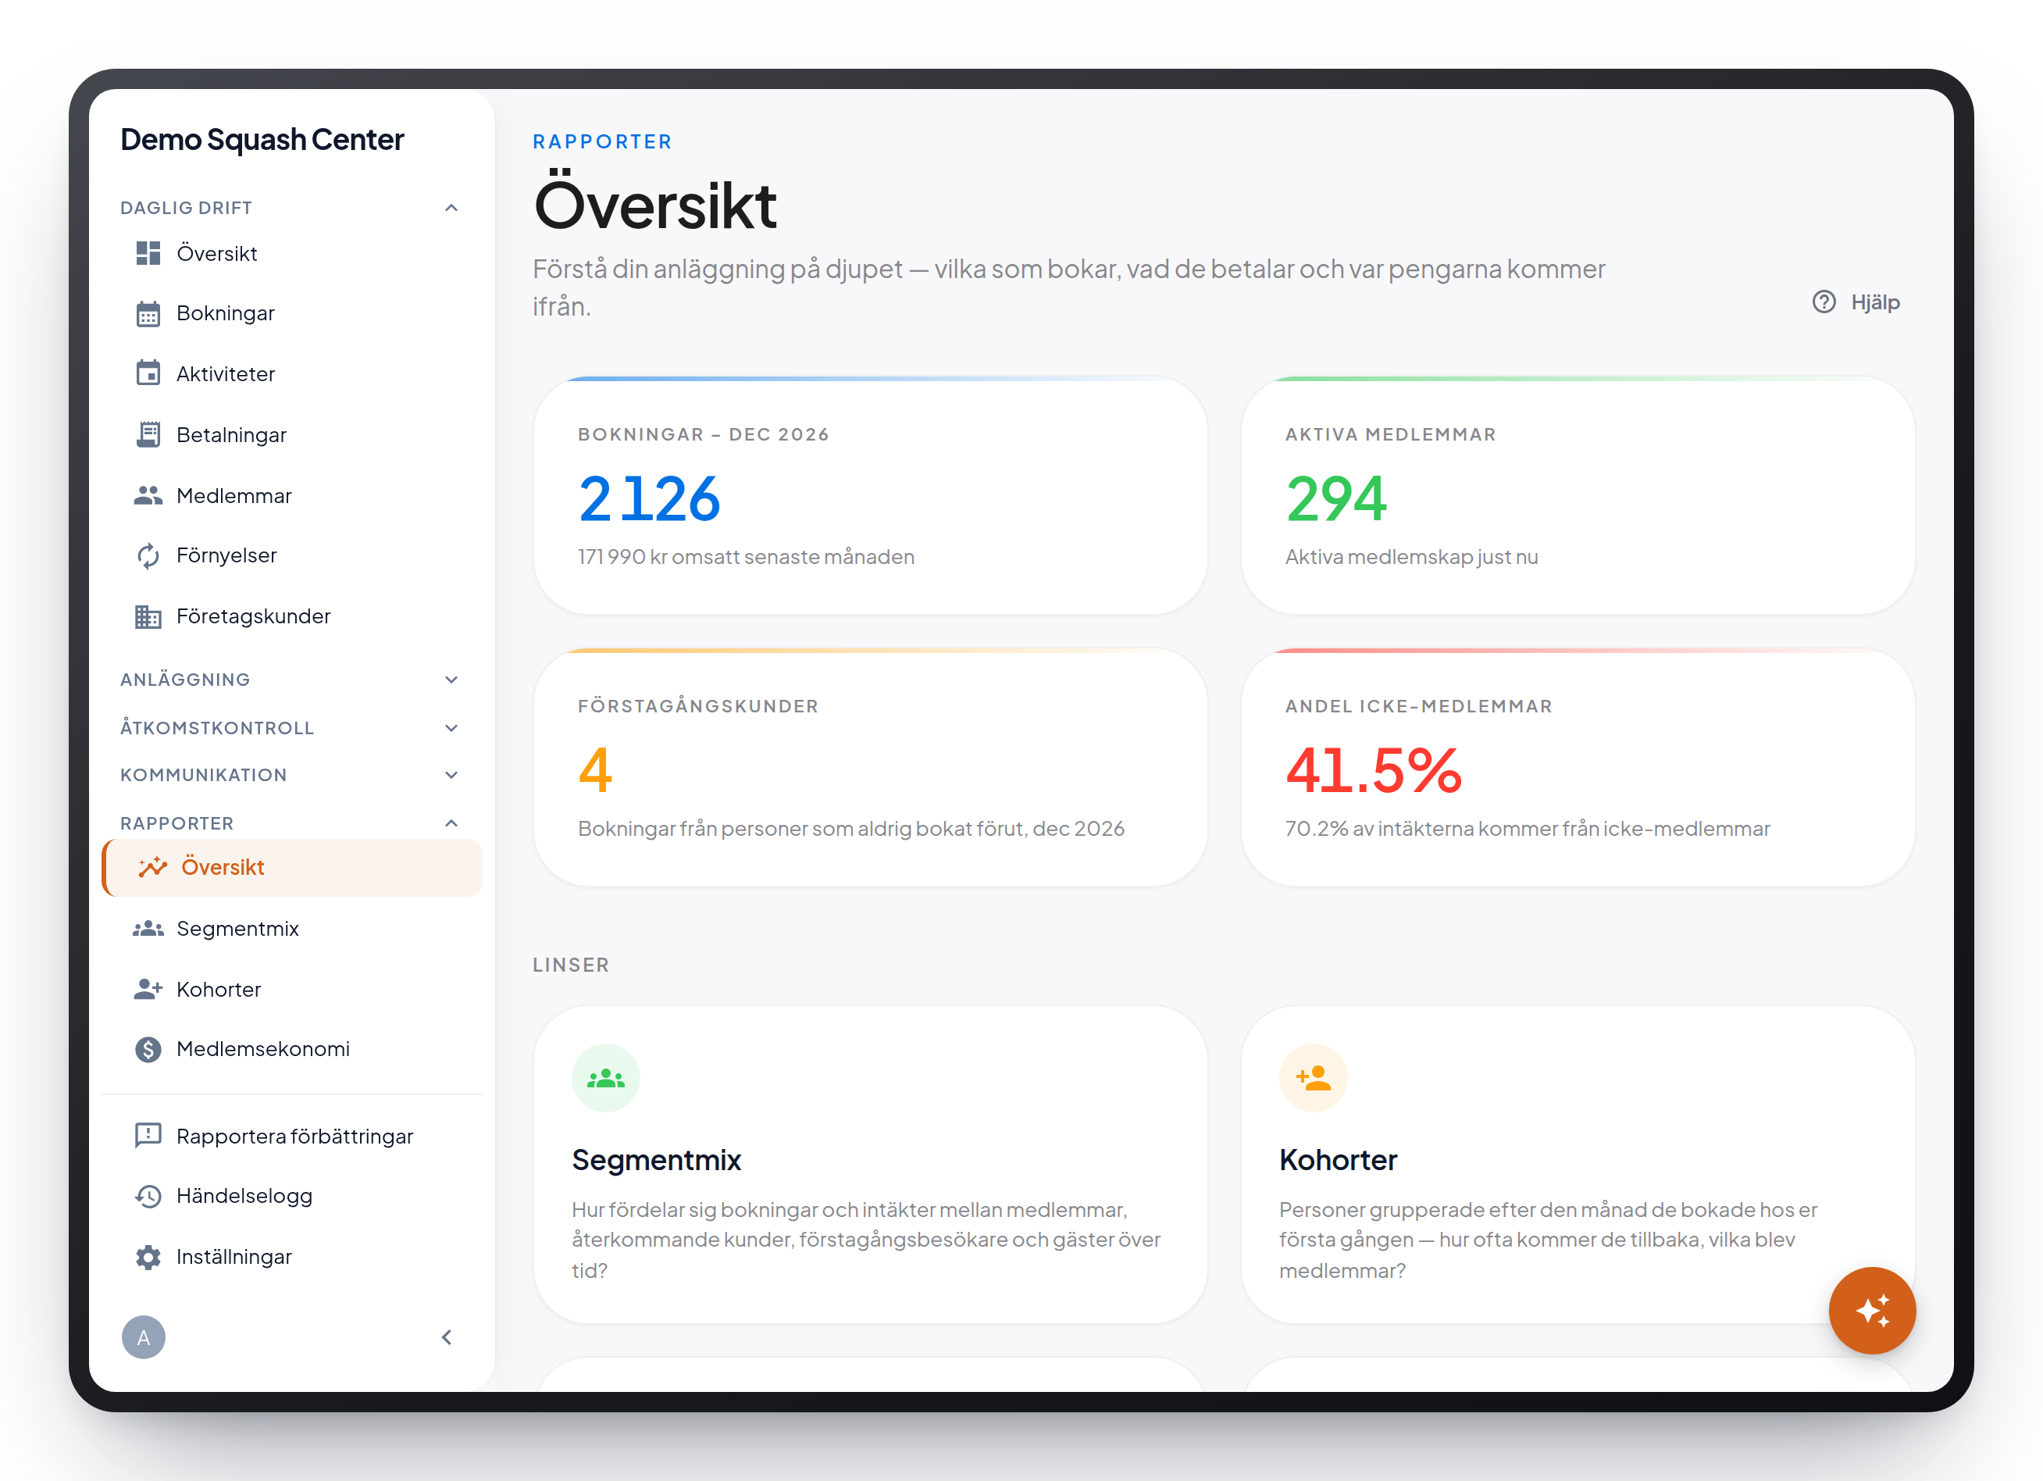Viewport: 2043px width, 1481px height.
Task: Expand the Anläggning section
Action: tap(451, 680)
